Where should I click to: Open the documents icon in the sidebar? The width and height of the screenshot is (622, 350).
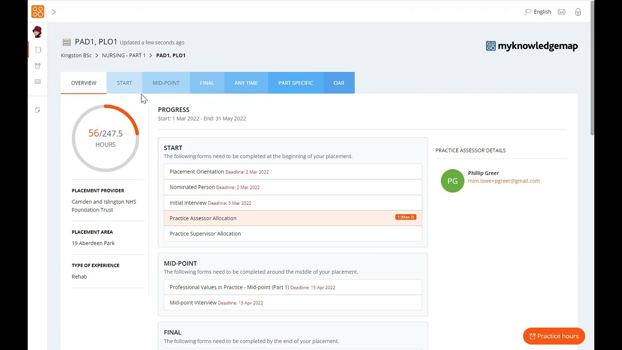coord(38,50)
